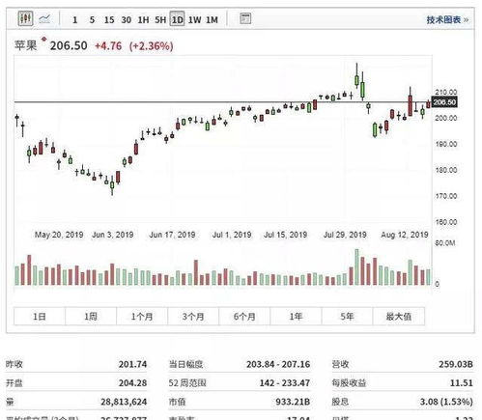Select the candlestick chart type icon
The width and height of the screenshot is (482, 420).
[x=25, y=18]
